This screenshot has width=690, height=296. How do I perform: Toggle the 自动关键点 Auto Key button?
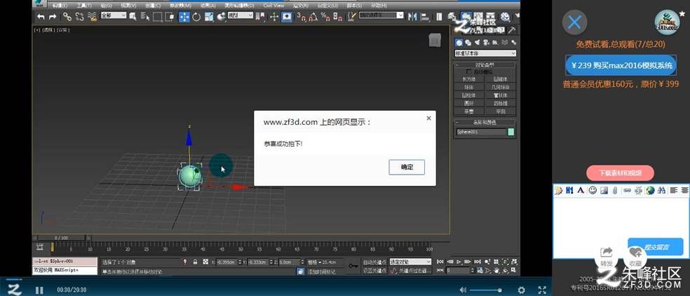374,262
